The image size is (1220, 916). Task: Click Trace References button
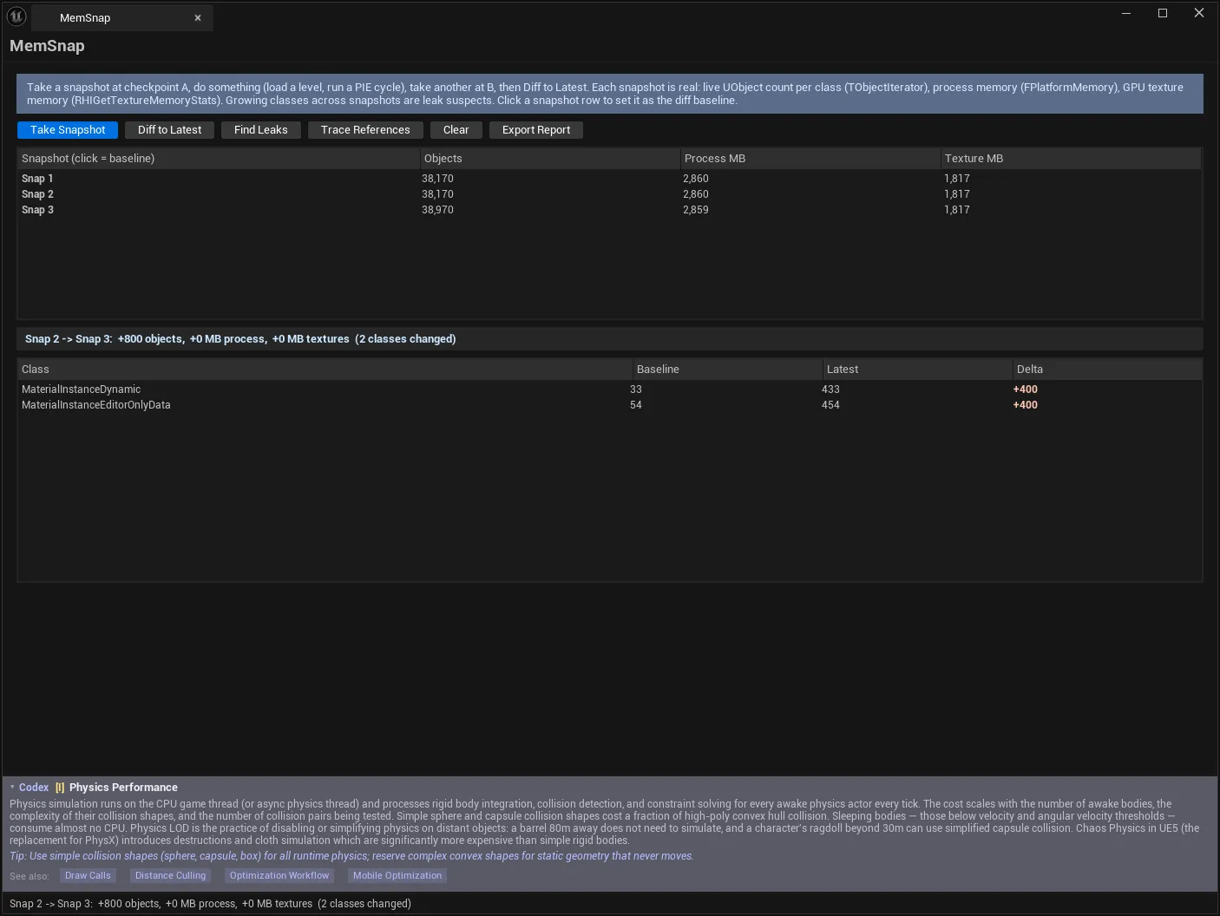[365, 130]
